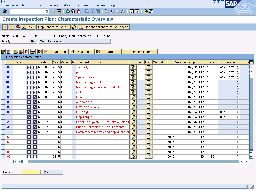Open SPC criterion dropdown for Viscosity row
This screenshot has width=256, height=191.
pyautogui.click(x=238, y=67)
